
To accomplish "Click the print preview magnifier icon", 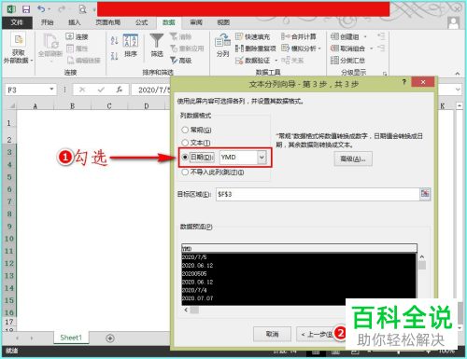I will click(83, 9).
